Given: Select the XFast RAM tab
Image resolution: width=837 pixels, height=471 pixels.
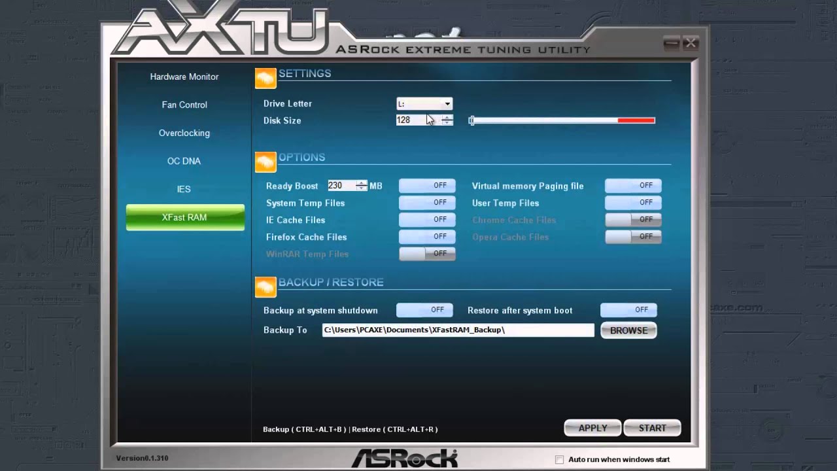Looking at the screenshot, I should [185, 217].
